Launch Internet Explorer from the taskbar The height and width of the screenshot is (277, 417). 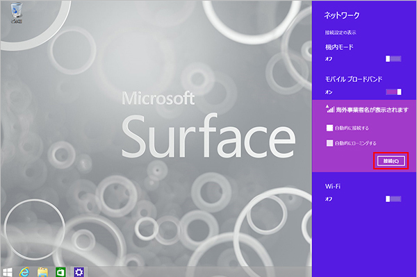24,272
